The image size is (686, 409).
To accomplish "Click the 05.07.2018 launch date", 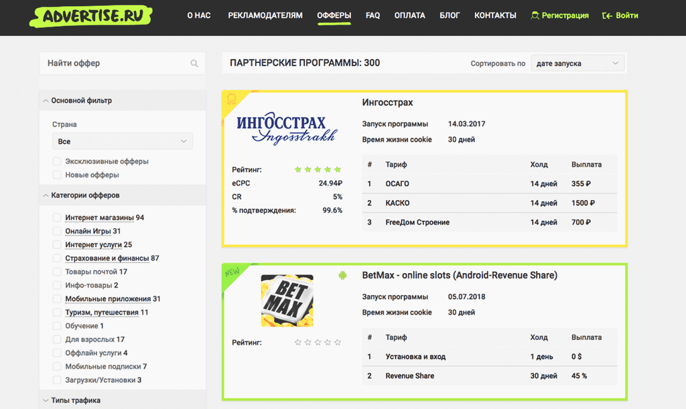I will click(466, 297).
